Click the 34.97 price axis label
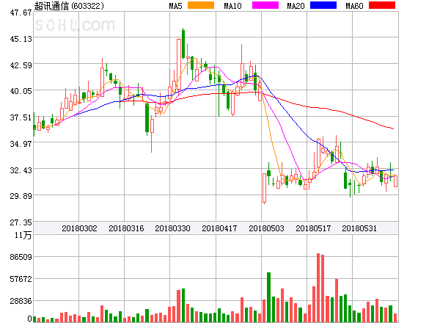 (21, 144)
